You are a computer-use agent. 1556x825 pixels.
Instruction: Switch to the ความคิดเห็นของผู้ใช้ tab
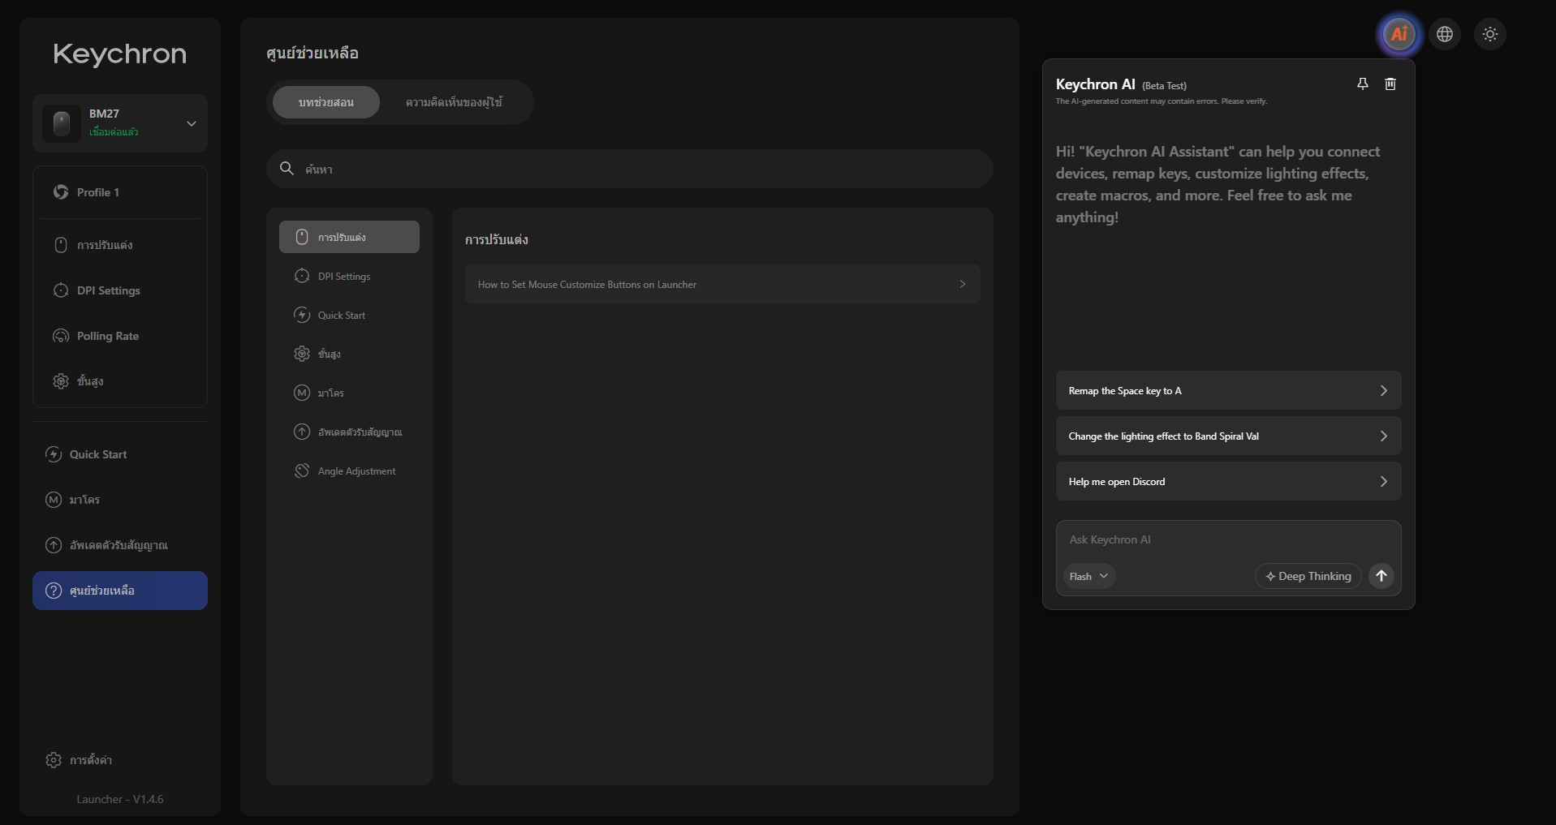pos(454,102)
